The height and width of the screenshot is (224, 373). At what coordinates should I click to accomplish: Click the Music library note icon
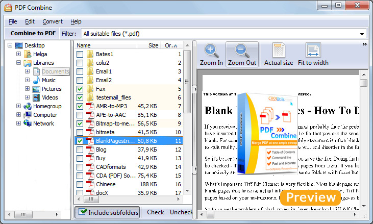coord(36,80)
